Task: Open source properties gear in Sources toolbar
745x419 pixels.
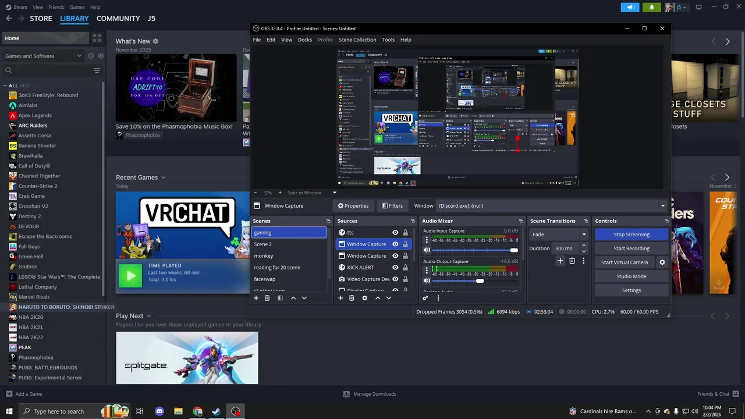Action: [x=365, y=298]
